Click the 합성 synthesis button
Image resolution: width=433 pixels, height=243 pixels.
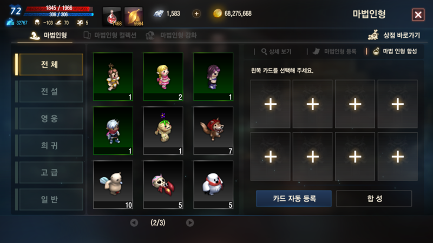[374, 198]
